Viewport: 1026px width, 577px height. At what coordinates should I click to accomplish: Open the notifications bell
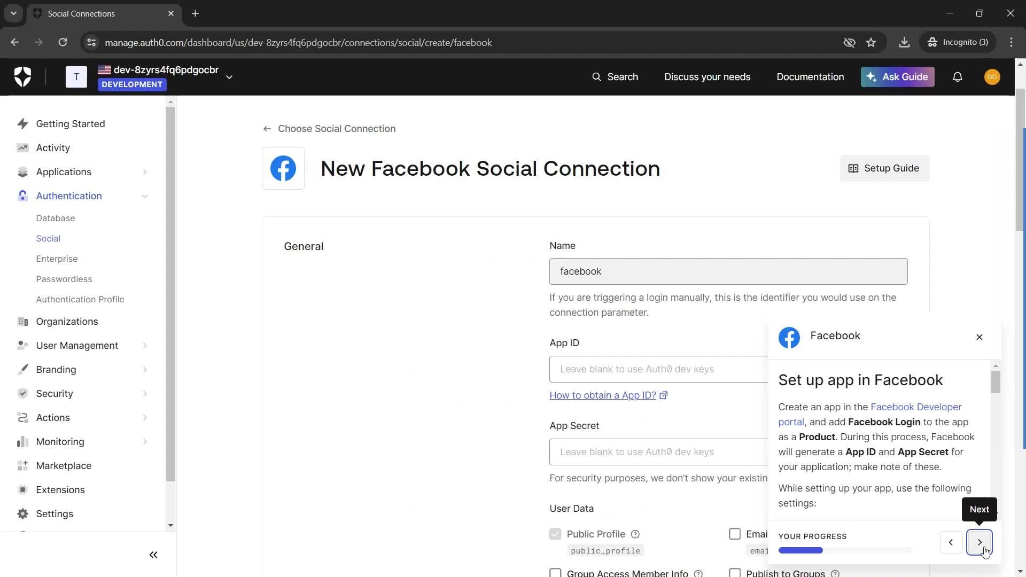958,77
